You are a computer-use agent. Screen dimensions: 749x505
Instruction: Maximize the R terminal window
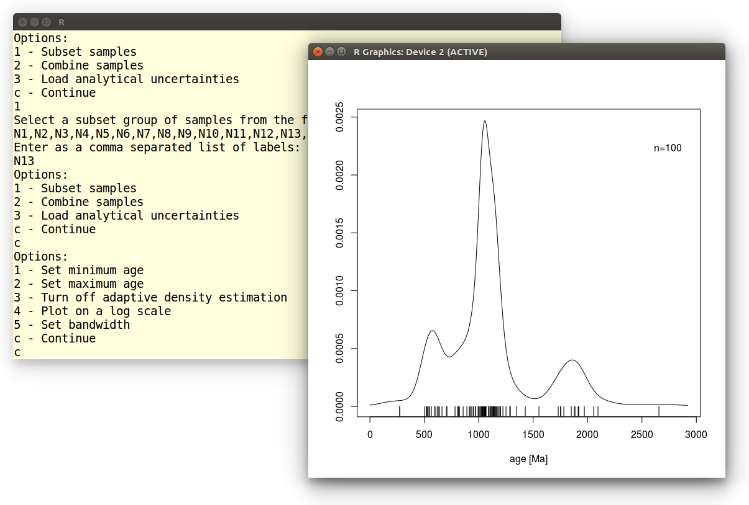pos(46,22)
